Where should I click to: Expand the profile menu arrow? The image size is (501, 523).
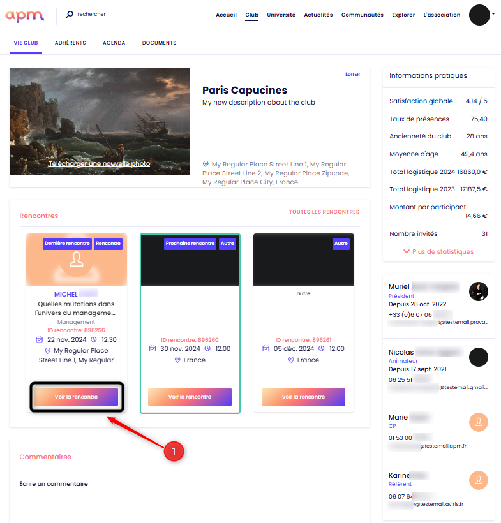point(493,14)
